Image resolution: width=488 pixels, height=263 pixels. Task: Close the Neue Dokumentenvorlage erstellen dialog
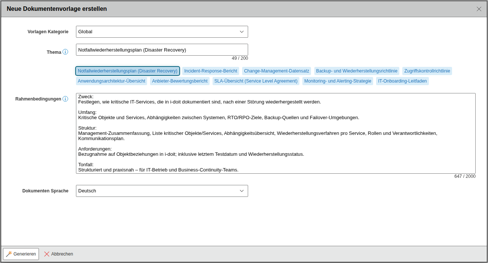pyautogui.click(x=479, y=9)
